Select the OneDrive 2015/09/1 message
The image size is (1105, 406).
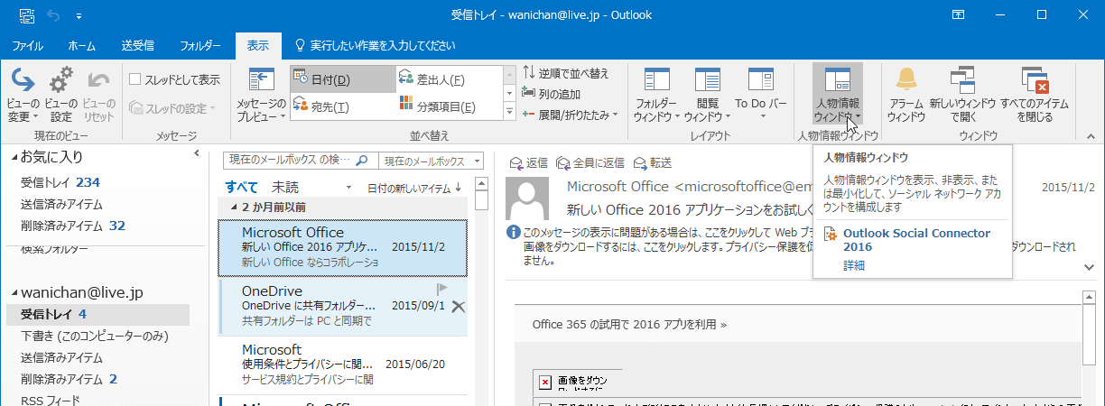(343, 305)
